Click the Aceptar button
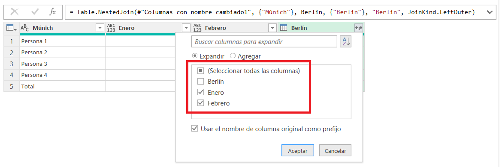502x167 pixels. [298, 151]
